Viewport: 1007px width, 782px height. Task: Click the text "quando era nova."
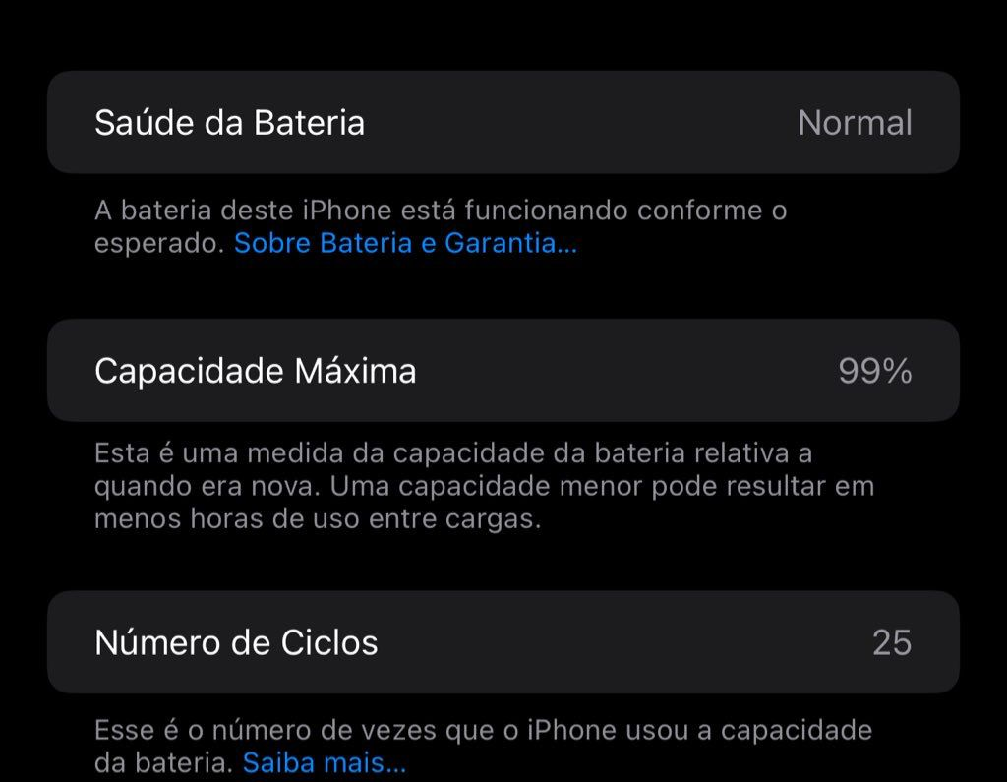[207, 487]
